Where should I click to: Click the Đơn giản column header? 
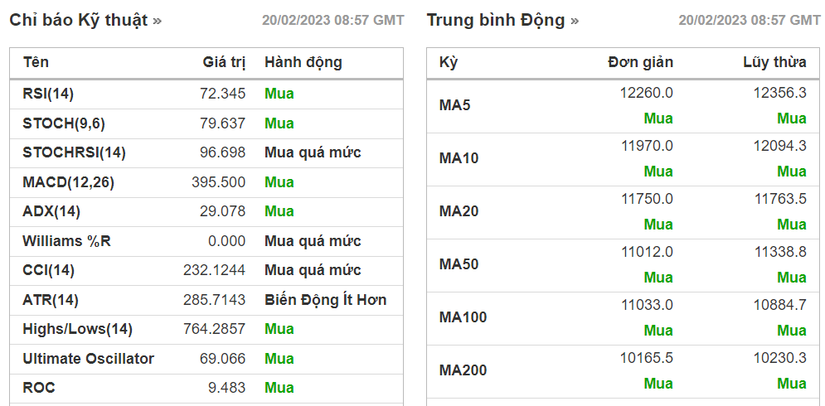(640, 62)
